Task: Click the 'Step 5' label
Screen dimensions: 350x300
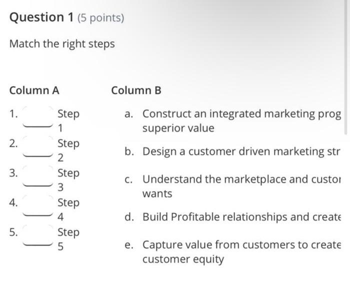Action: (x=68, y=239)
